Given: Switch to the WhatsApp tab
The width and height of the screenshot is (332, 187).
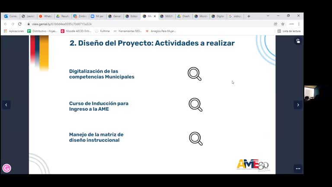Looking at the screenshot, I should point(45,16).
